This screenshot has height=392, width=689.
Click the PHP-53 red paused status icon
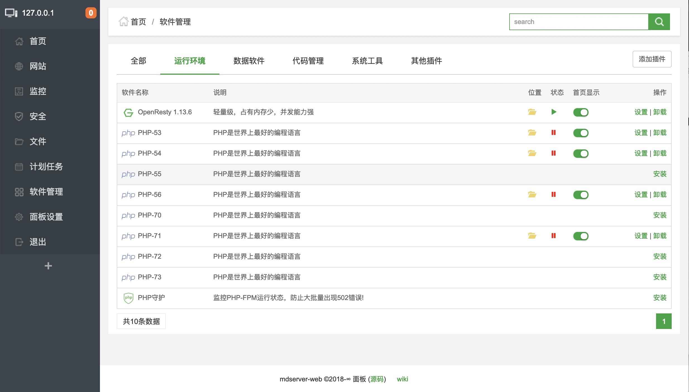tap(553, 133)
